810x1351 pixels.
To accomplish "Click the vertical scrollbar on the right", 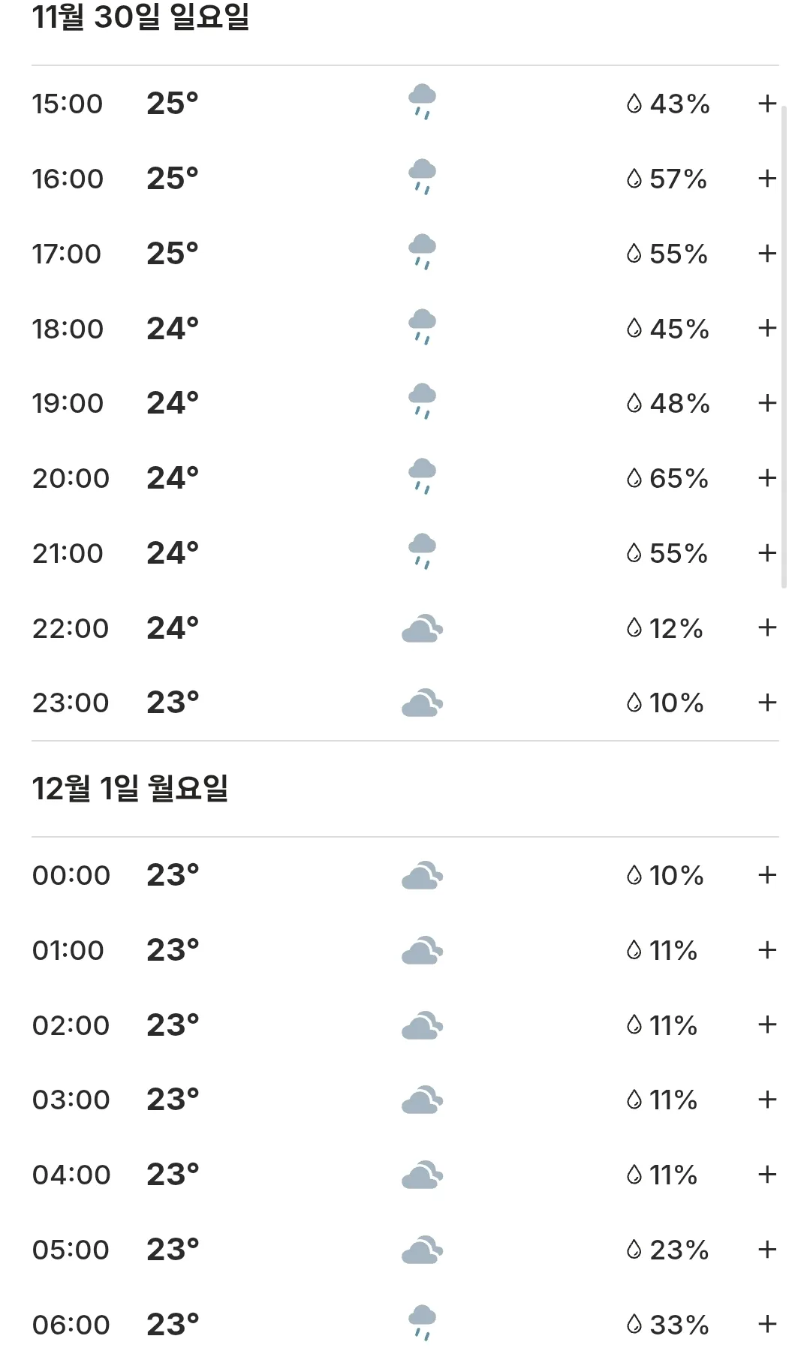I will 784,347.
